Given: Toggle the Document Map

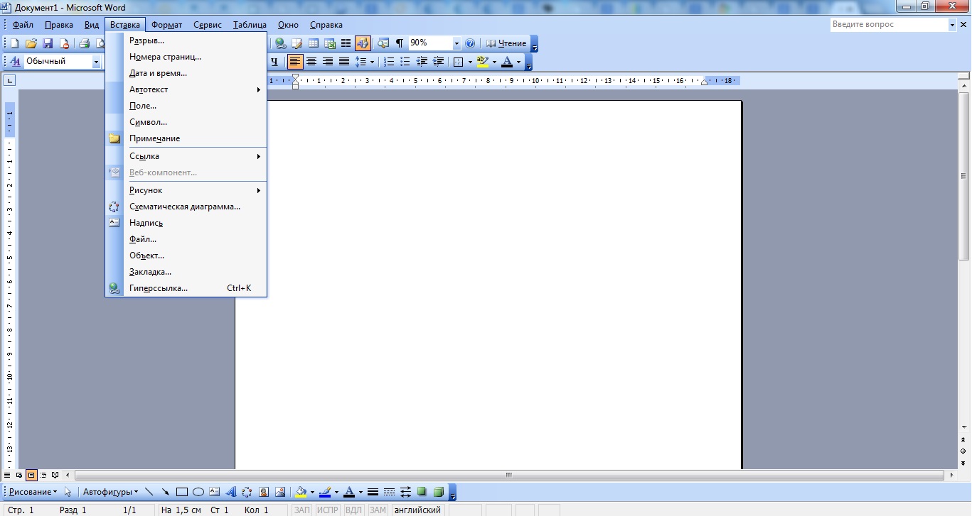Looking at the screenshot, I should coord(383,43).
